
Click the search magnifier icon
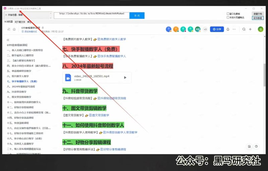tap(244, 29)
